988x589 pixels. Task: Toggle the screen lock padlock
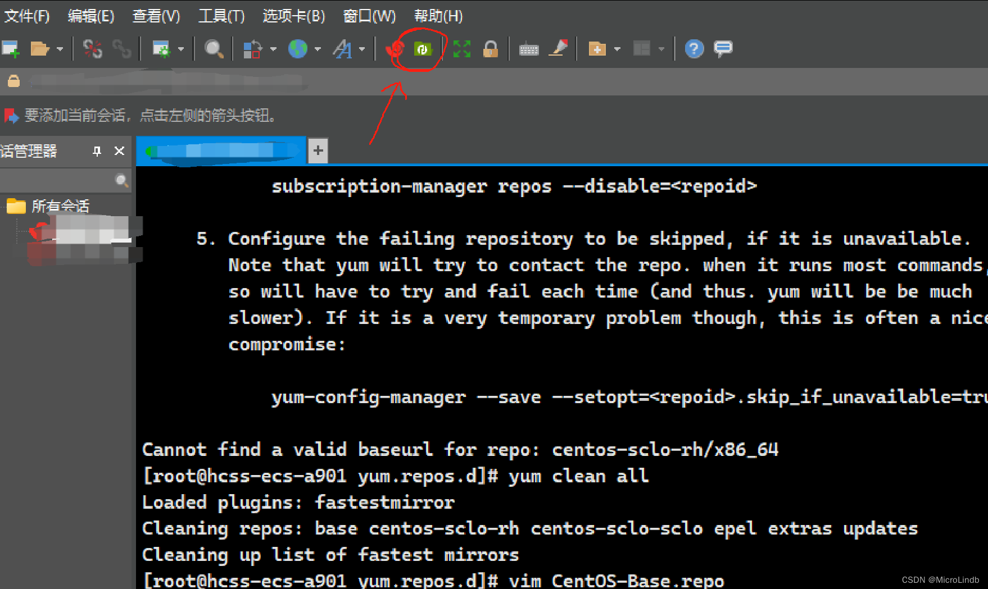490,49
